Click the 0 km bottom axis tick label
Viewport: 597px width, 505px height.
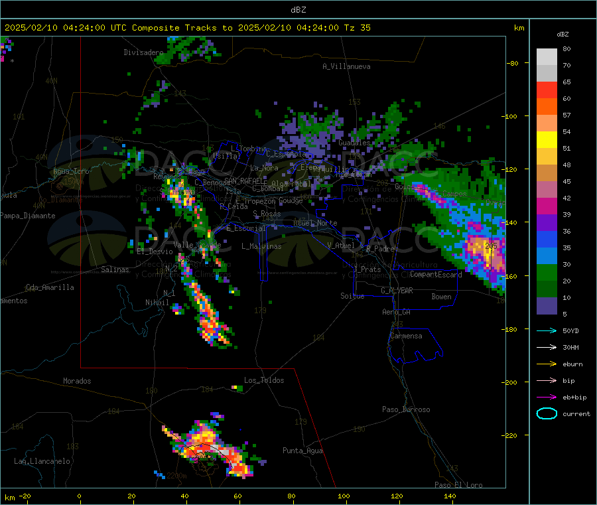coord(79,496)
